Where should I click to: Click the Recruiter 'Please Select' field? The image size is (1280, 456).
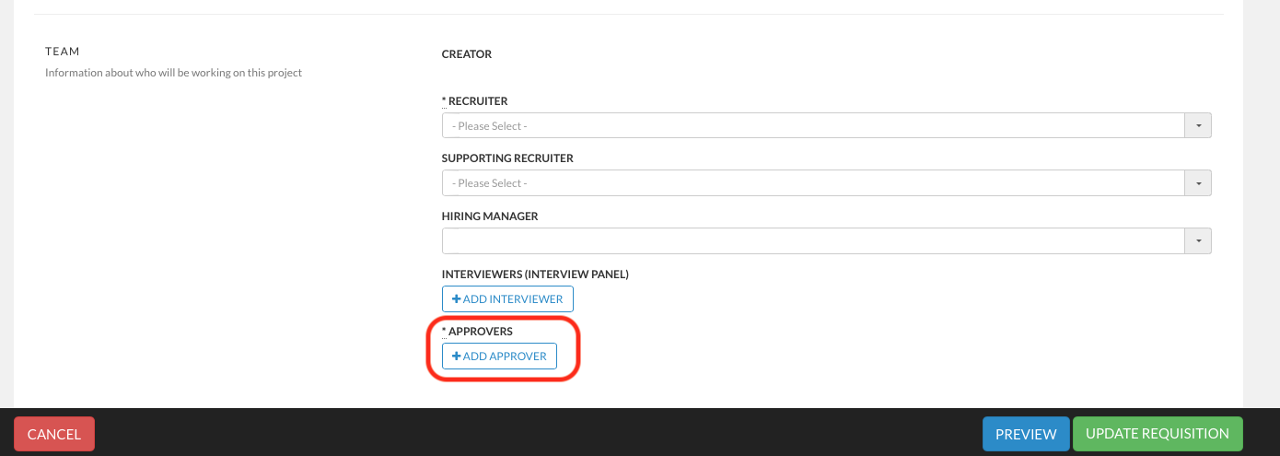tap(812, 125)
